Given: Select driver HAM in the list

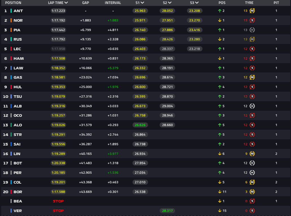Looking at the screenshot, I should pyautogui.click(x=19, y=58).
